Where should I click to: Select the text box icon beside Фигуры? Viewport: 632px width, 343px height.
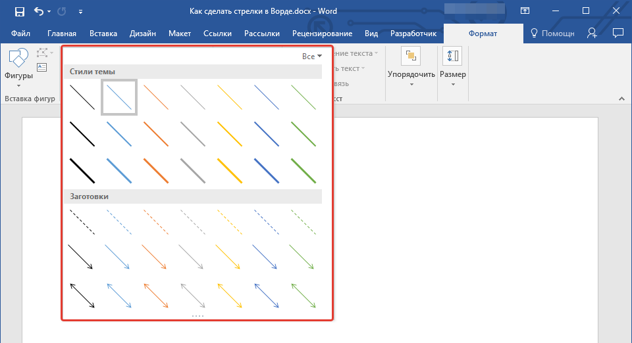pos(42,67)
